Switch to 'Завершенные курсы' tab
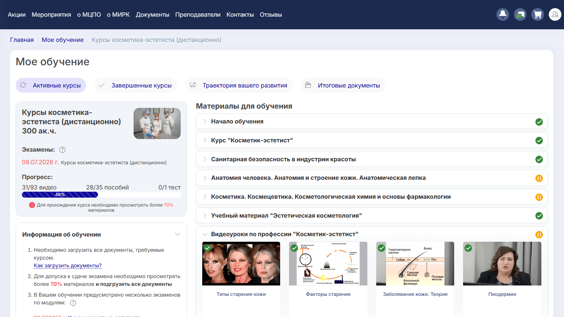This screenshot has width=564, height=317. point(135,85)
